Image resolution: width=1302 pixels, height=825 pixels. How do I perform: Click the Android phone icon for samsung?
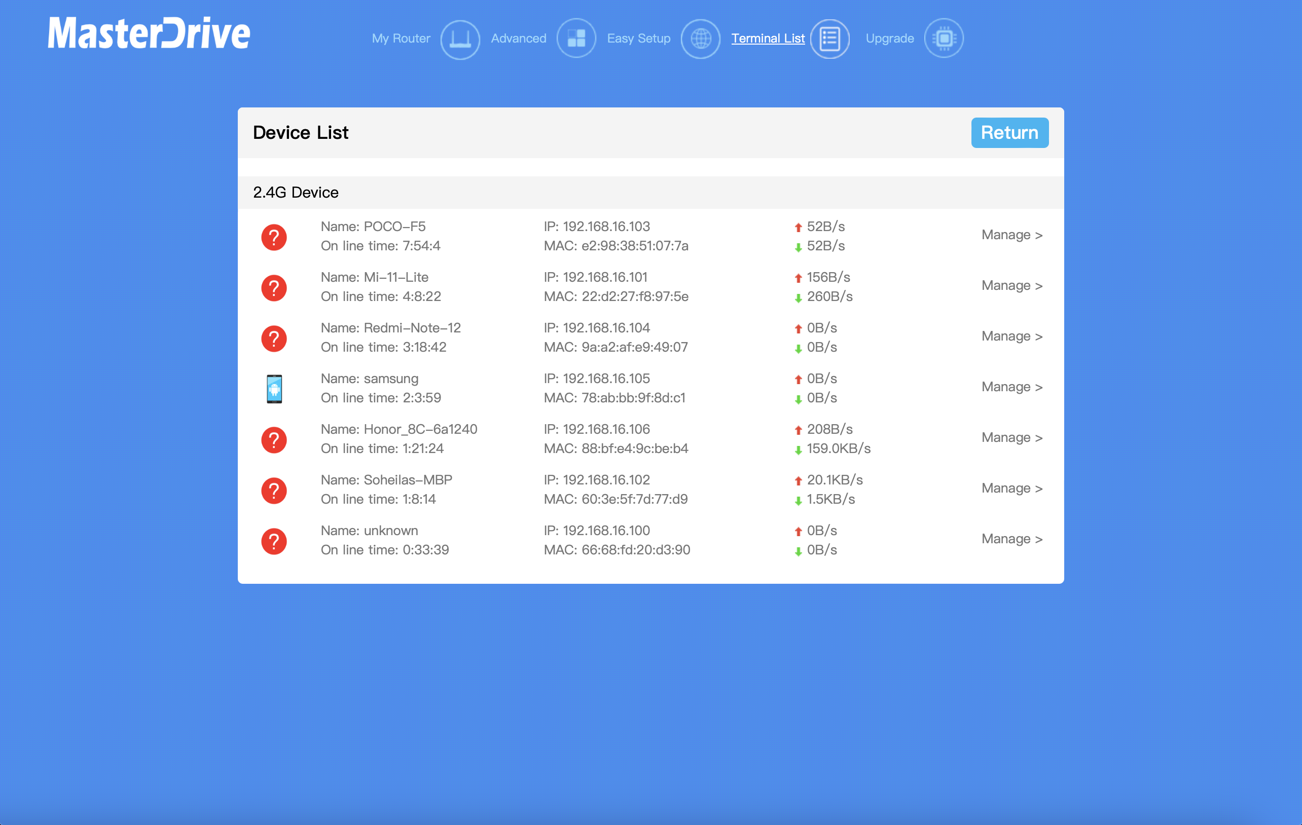(x=274, y=389)
